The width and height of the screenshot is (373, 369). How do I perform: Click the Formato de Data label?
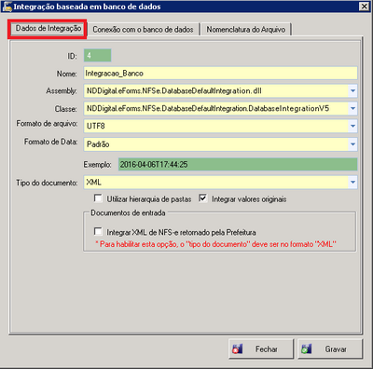coord(51,142)
